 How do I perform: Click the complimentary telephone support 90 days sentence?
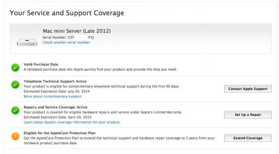click(102, 87)
